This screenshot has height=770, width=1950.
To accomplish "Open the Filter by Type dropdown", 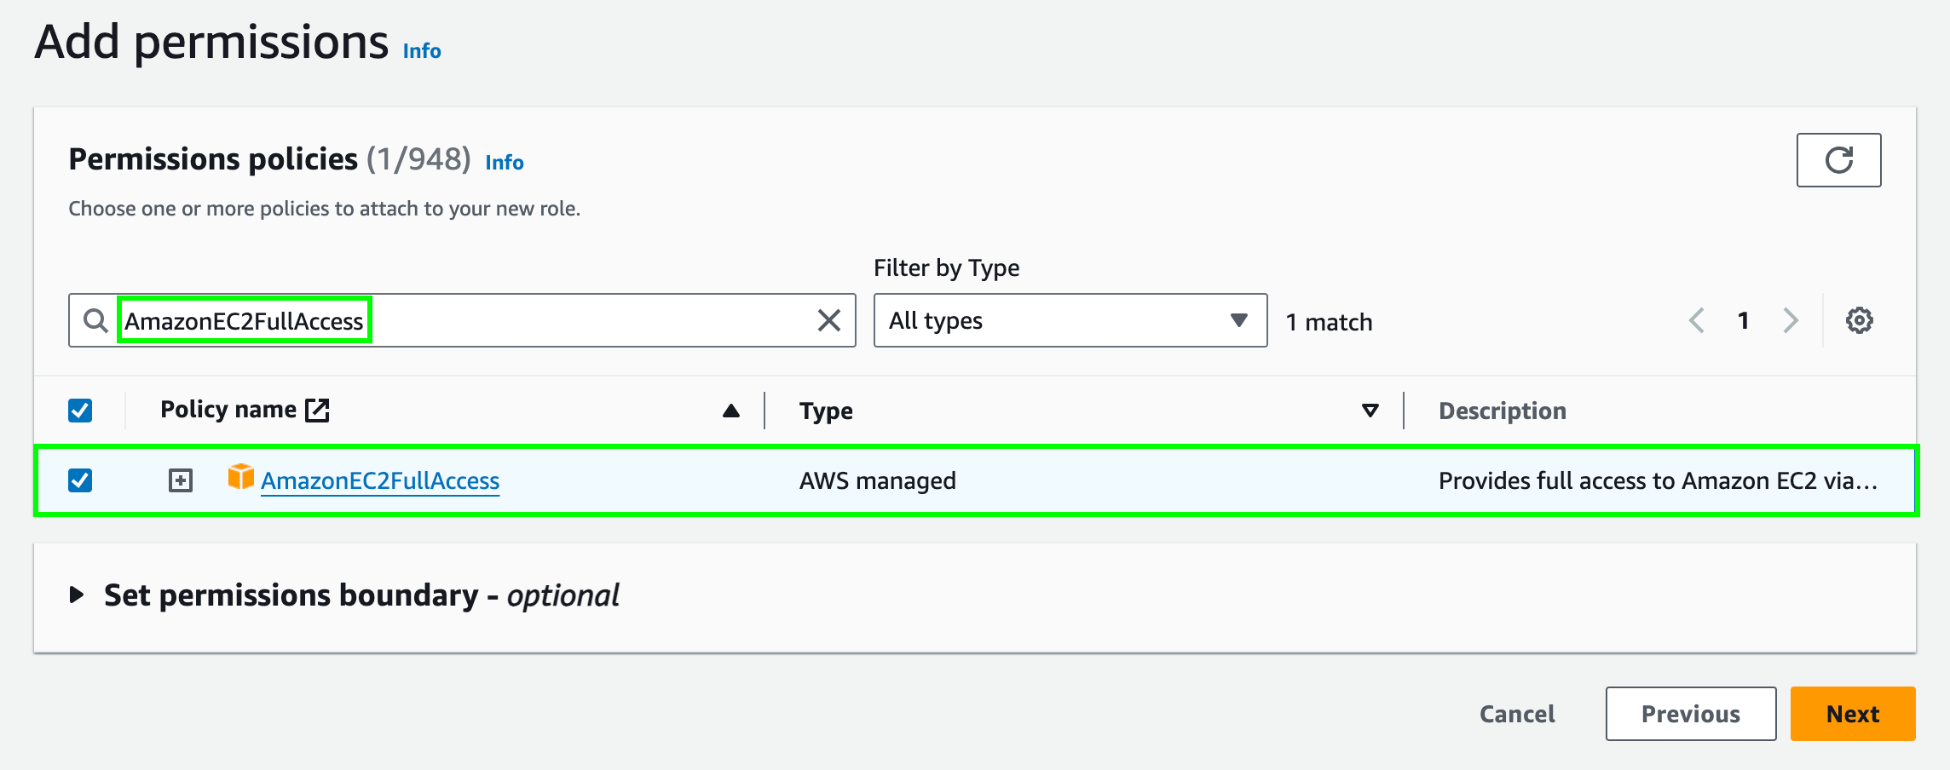I will click(1070, 321).
